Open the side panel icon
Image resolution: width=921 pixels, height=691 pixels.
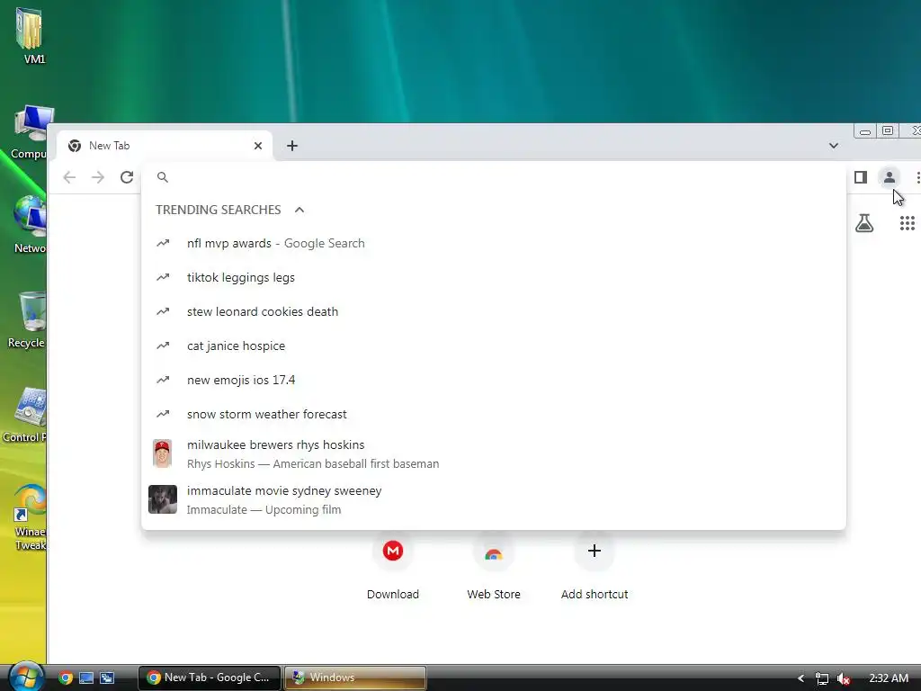coord(861,177)
